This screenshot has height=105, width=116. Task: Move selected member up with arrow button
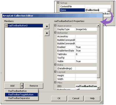[47, 26]
